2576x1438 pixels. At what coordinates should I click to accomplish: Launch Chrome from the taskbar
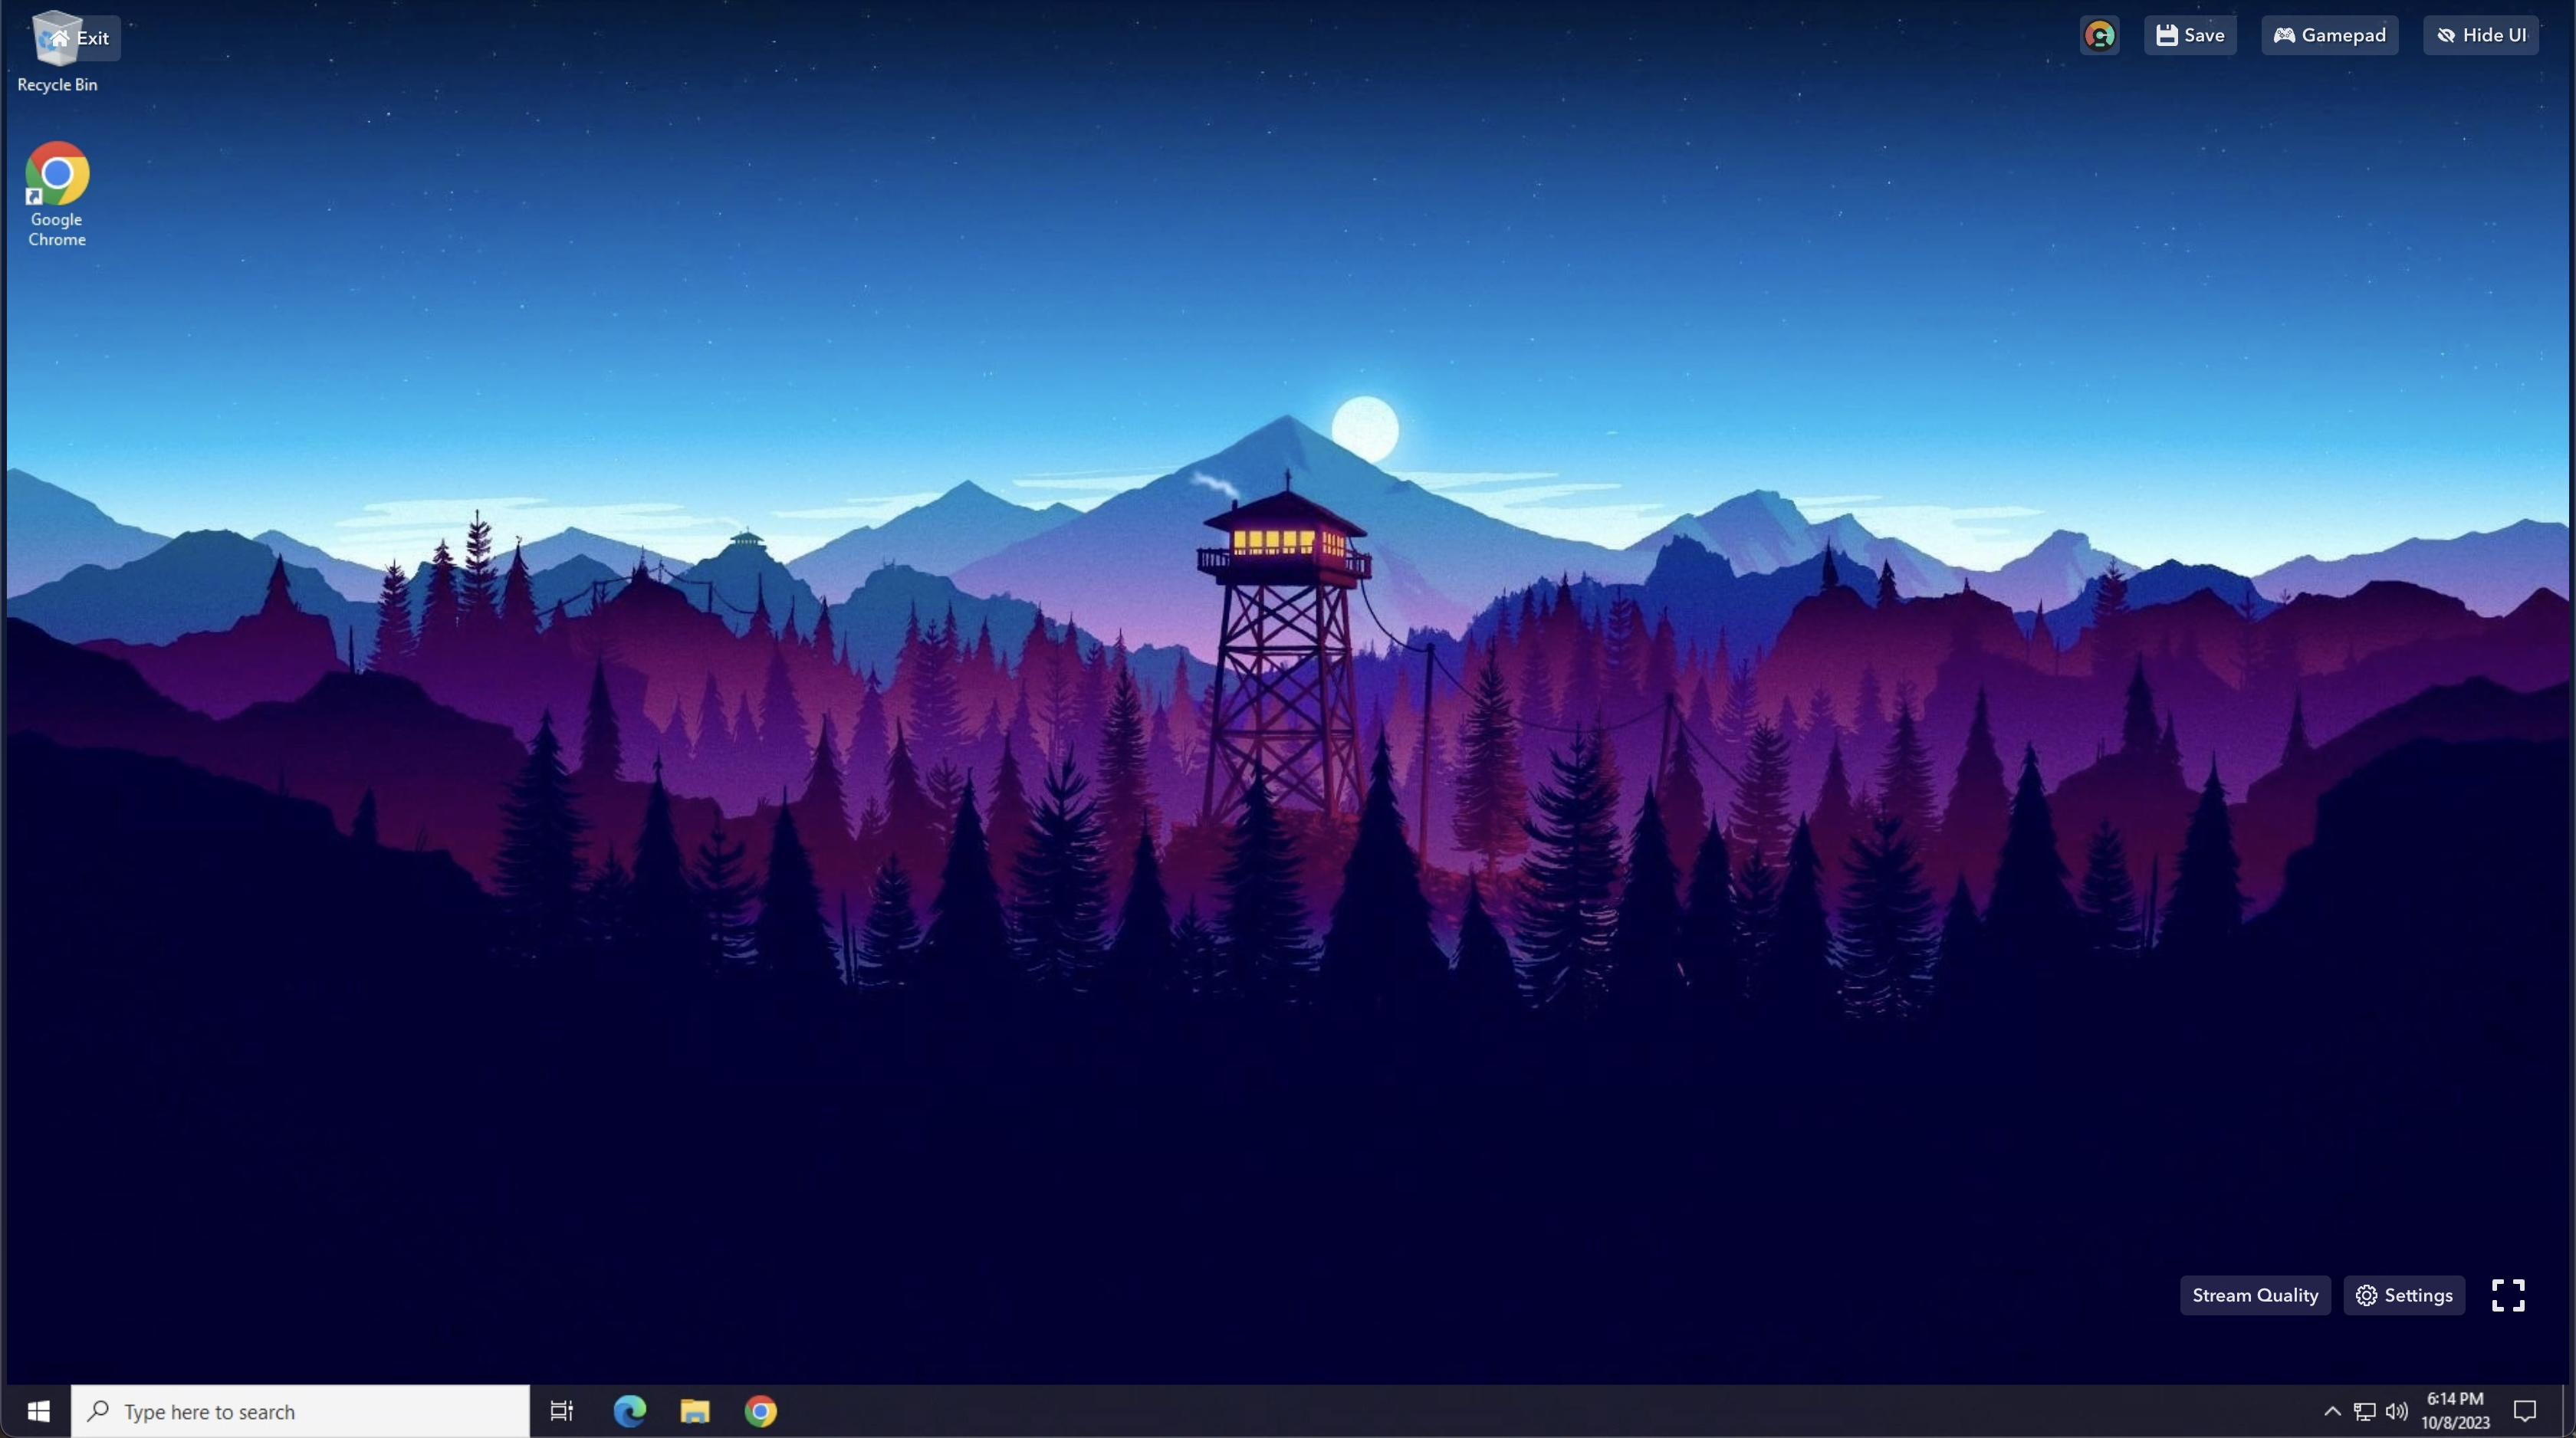(x=761, y=1411)
